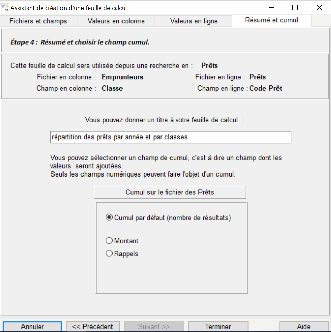Screen dimensions: 331x332
Task: Maximize the assistant window
Action: click(295, 8)
